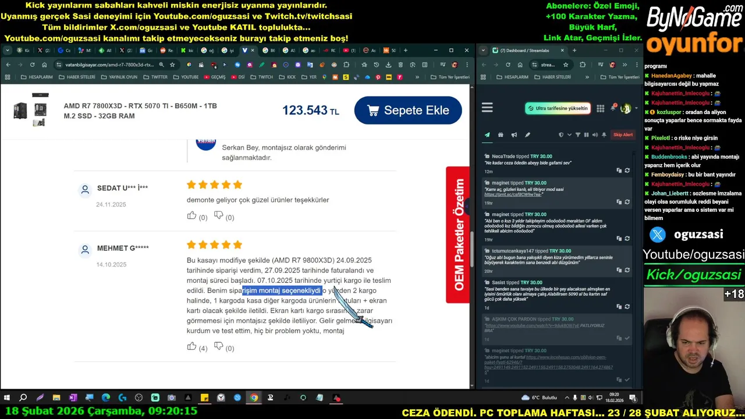Viewport: 745px width, 419px height.
Task: Open Windows search on taskbar
Action: pyautogui.click(x=23, y=398)
